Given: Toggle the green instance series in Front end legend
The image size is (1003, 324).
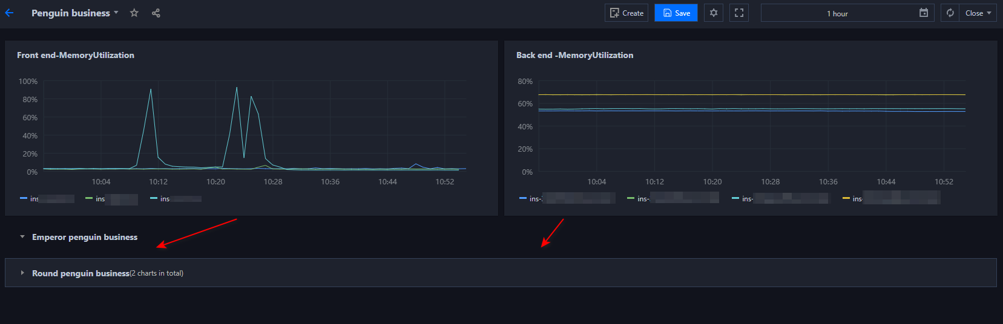Looking at the screenshot, I should point(99,199).
